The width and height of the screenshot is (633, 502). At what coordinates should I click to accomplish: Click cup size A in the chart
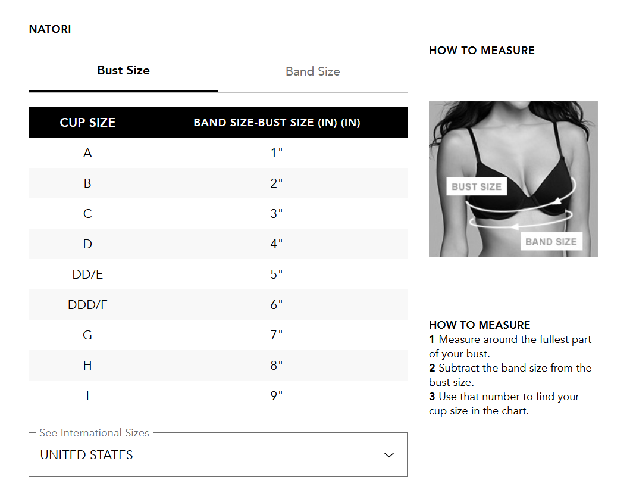pyautogui.click(x=87, y=153)
